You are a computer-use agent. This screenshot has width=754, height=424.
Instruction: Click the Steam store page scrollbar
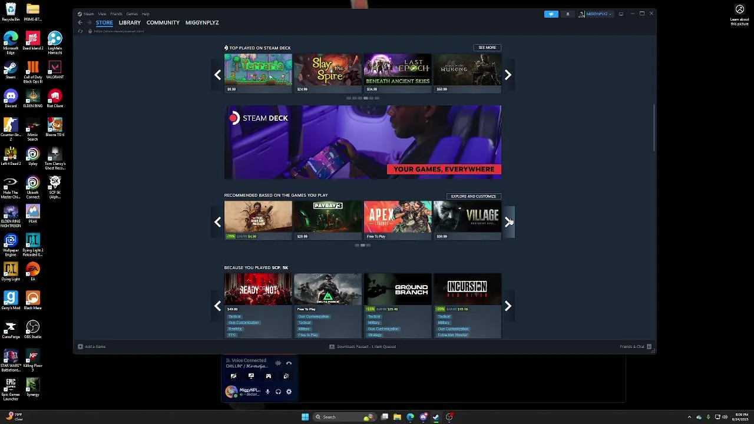click(x=654, y=128)
